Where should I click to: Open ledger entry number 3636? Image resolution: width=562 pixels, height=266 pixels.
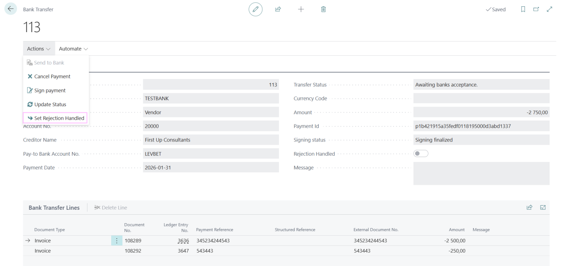pyautogui.click(x=183, y=241)
